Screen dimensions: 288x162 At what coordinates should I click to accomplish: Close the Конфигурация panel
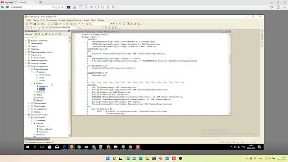(x=69, y=31)
